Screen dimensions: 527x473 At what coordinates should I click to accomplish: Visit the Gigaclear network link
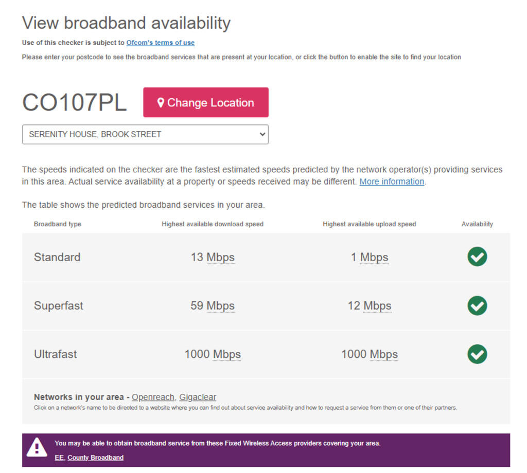(x=198, y=397)
